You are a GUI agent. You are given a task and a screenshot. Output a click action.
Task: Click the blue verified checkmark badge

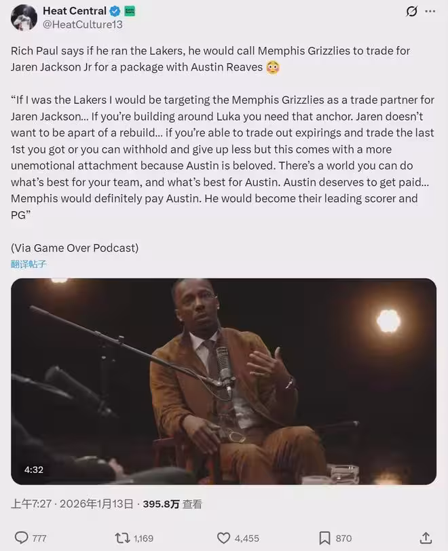click(x=115, y=11)
